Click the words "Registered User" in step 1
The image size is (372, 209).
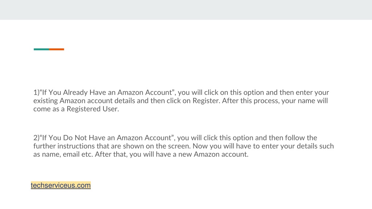point(92,109)
